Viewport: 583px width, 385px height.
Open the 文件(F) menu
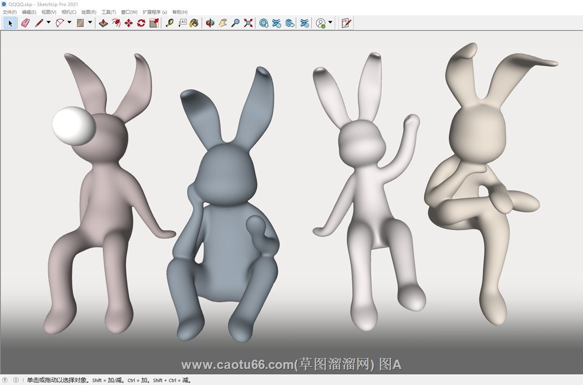[x=10, y=12]
